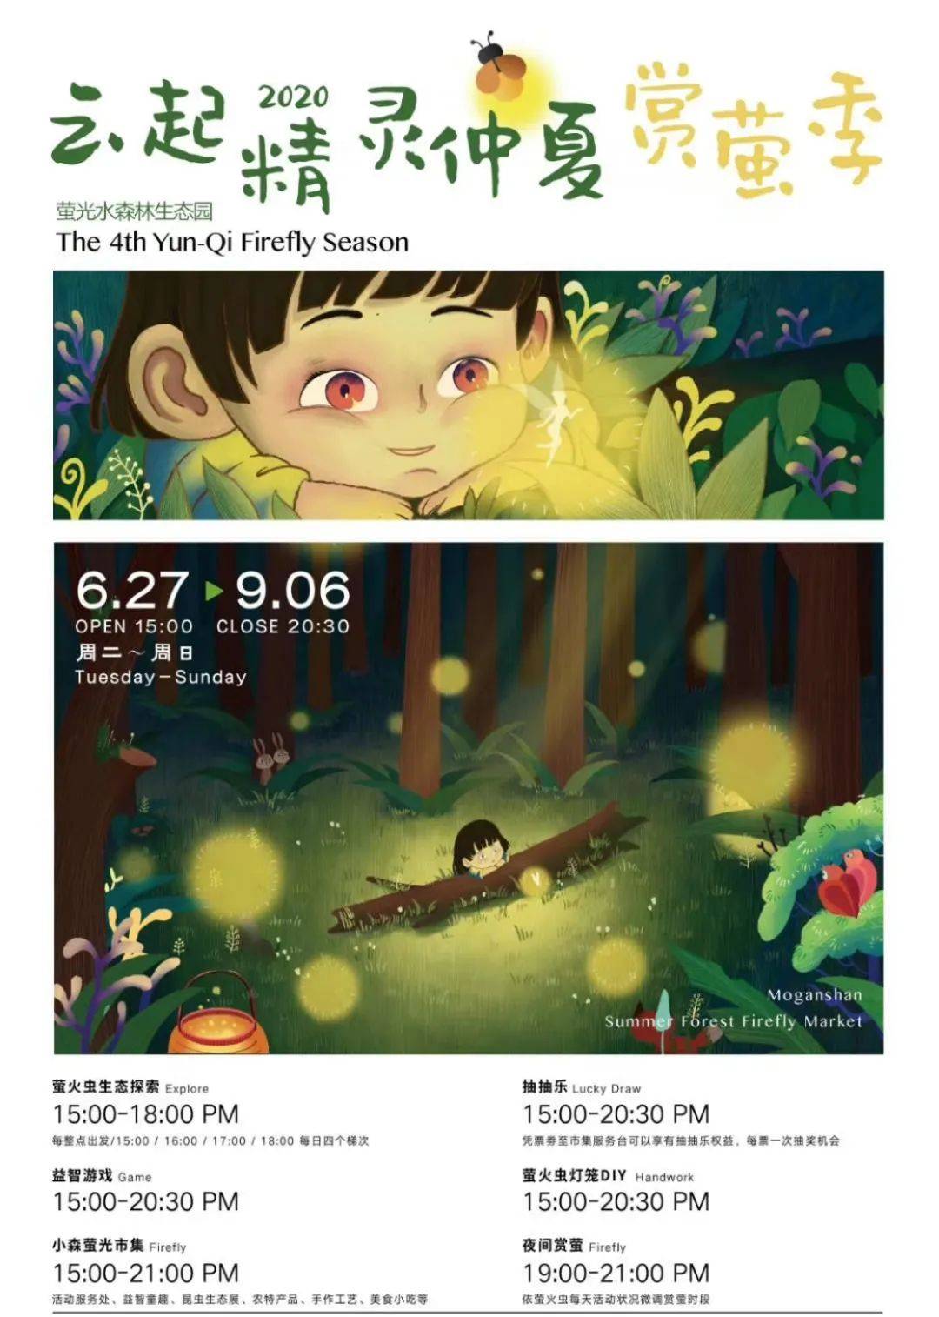Click 'Moganshan Summer Forest Firefly Market' text
The image size is (939, 1317).
tap(734, 1008)
